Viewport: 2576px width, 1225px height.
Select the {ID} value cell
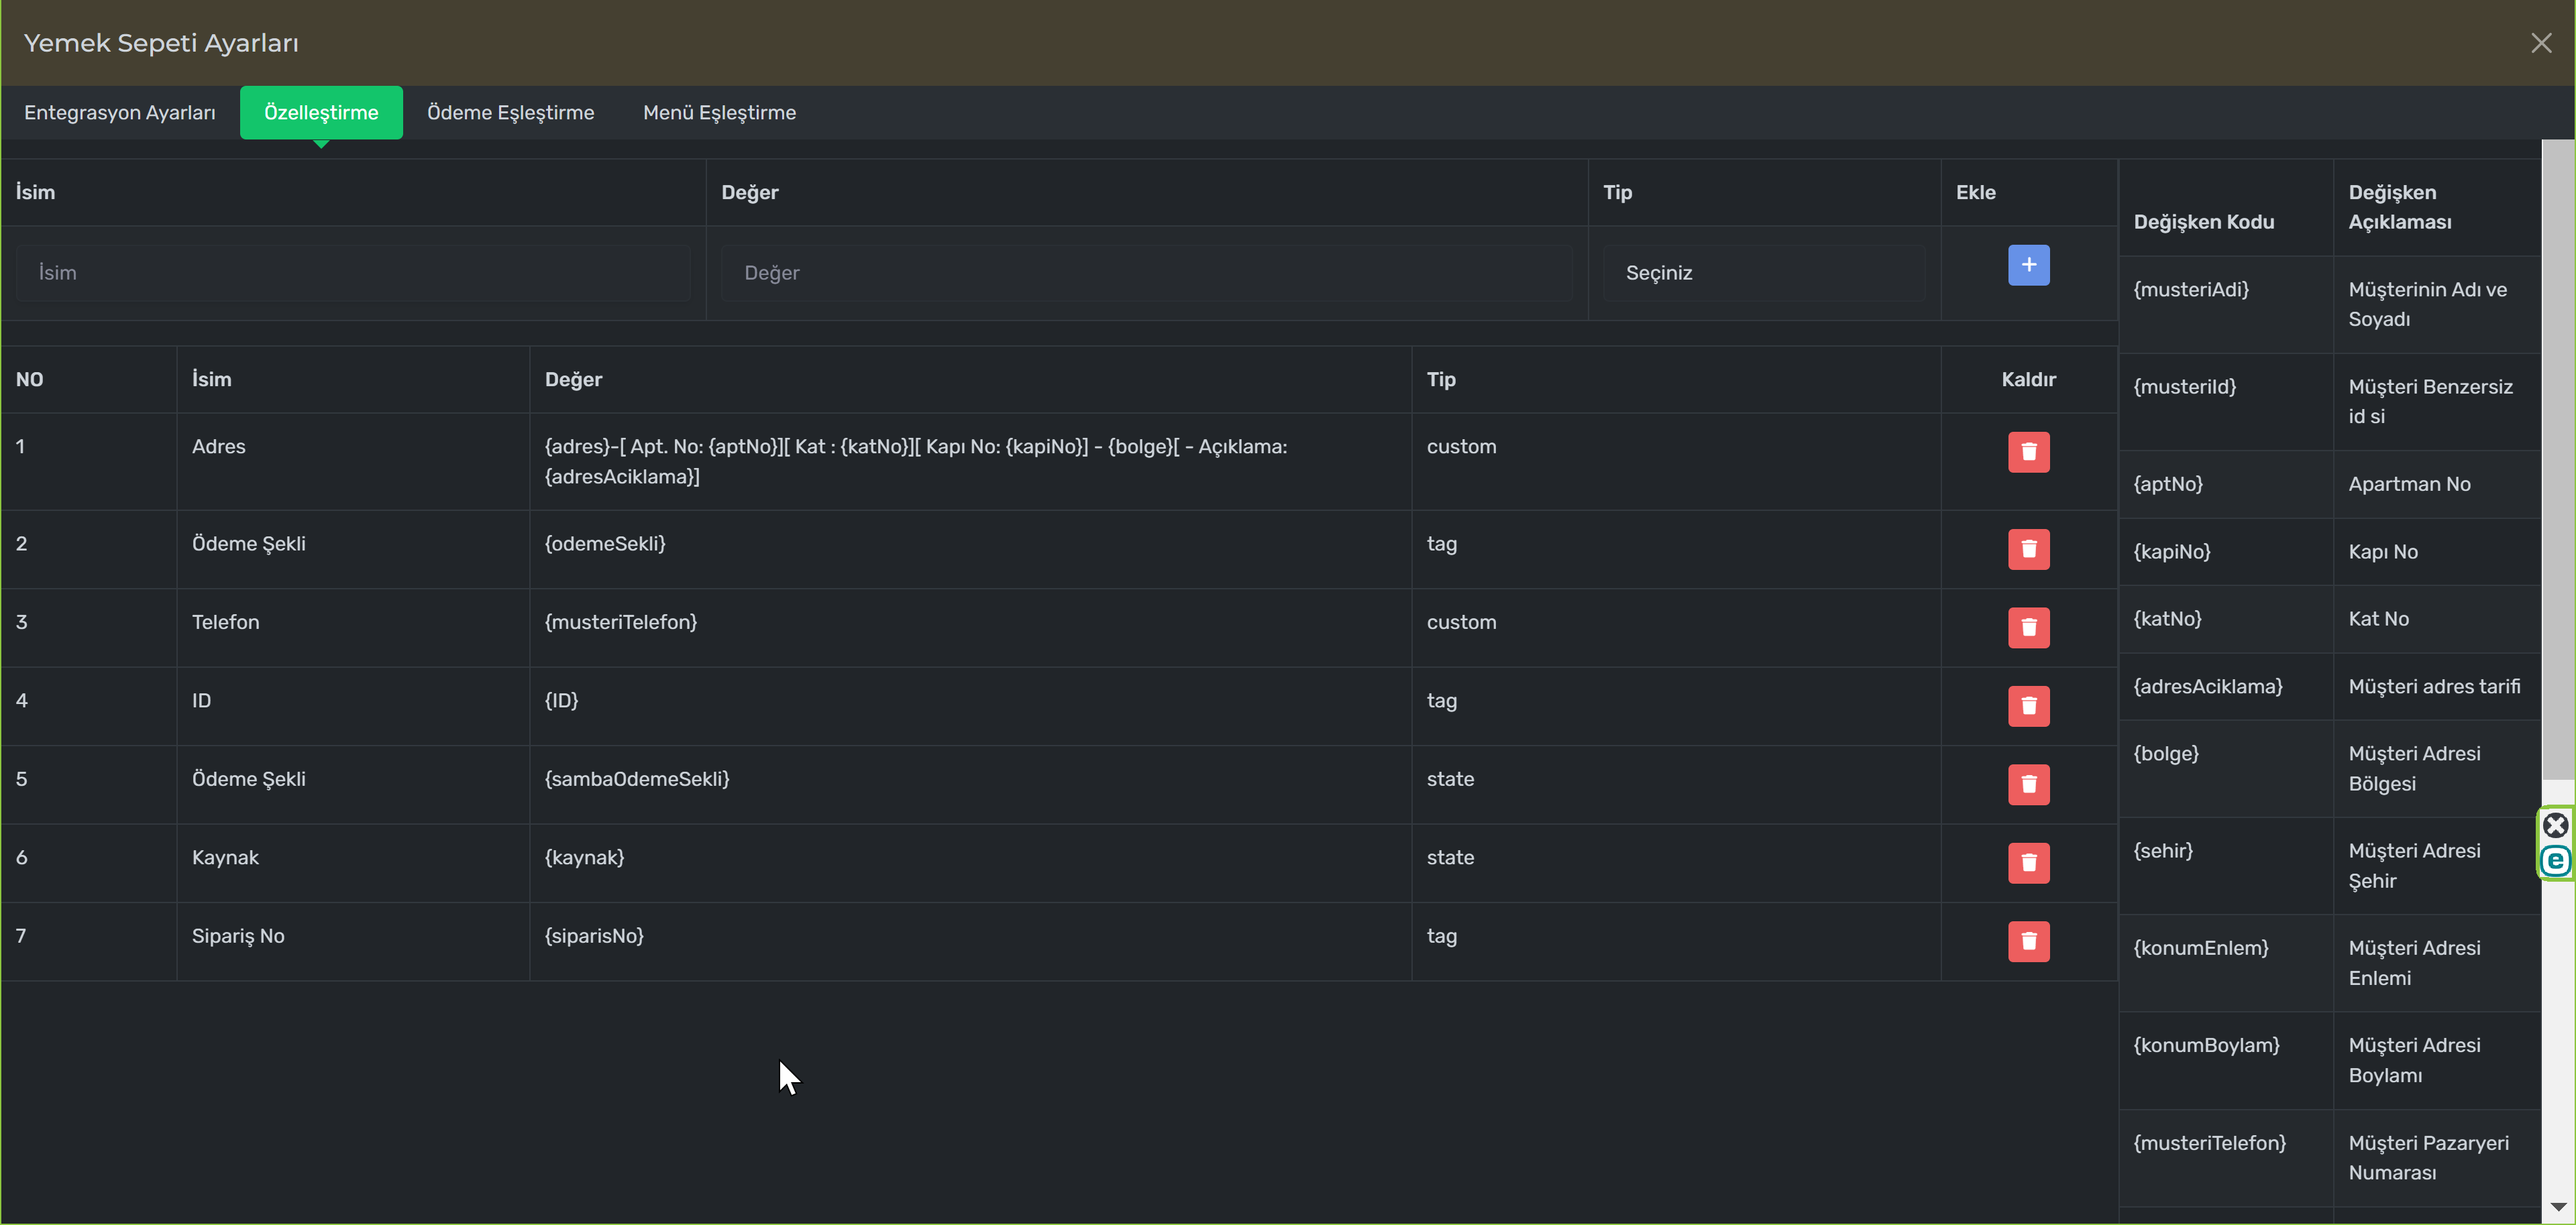pyautogui.click(x=970, y=705)
